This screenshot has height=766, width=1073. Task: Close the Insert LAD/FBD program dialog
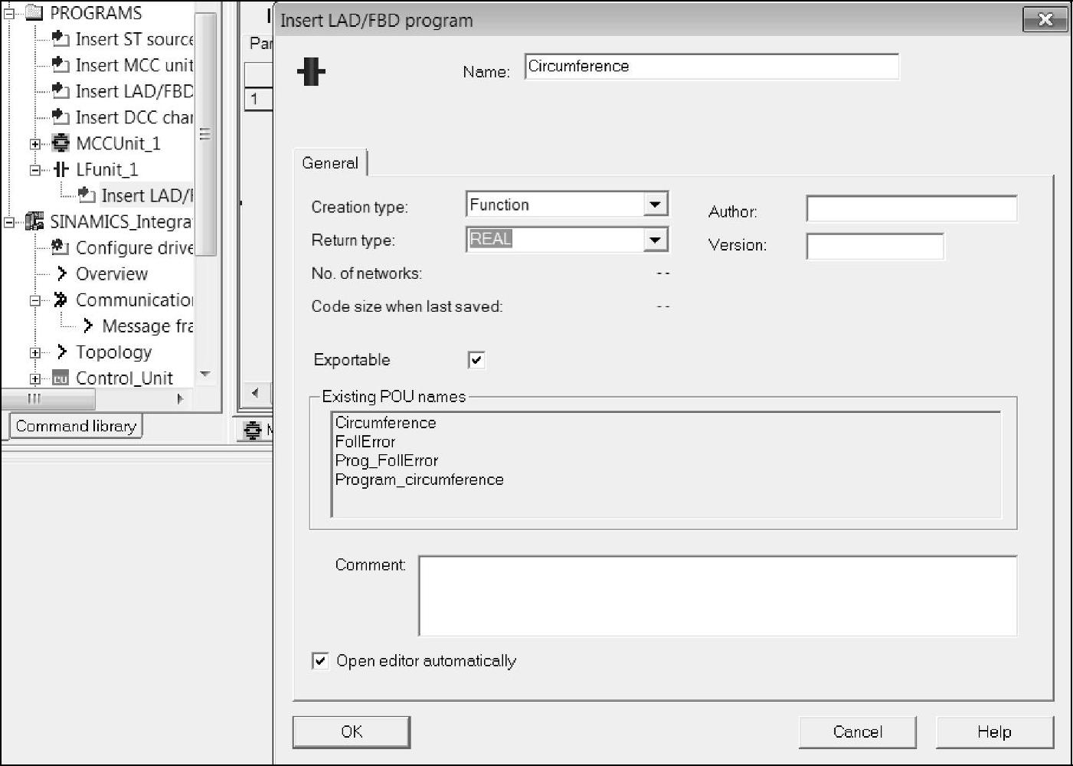(1045, 20)
